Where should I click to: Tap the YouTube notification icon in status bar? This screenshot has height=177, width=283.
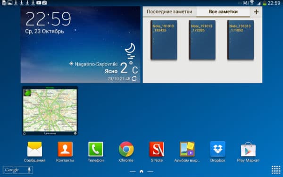39,2
